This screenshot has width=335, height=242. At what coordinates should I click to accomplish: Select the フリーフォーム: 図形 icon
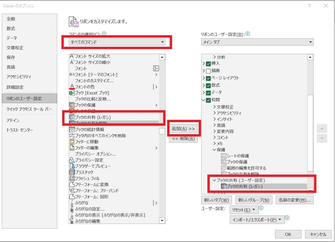[x=72, y=197]
